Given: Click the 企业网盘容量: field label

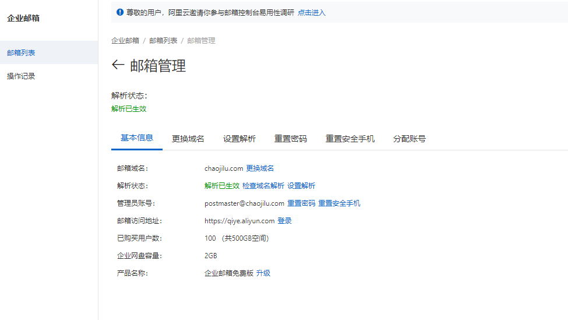Looking at the screenshot, I should click(x=139, y=255).
